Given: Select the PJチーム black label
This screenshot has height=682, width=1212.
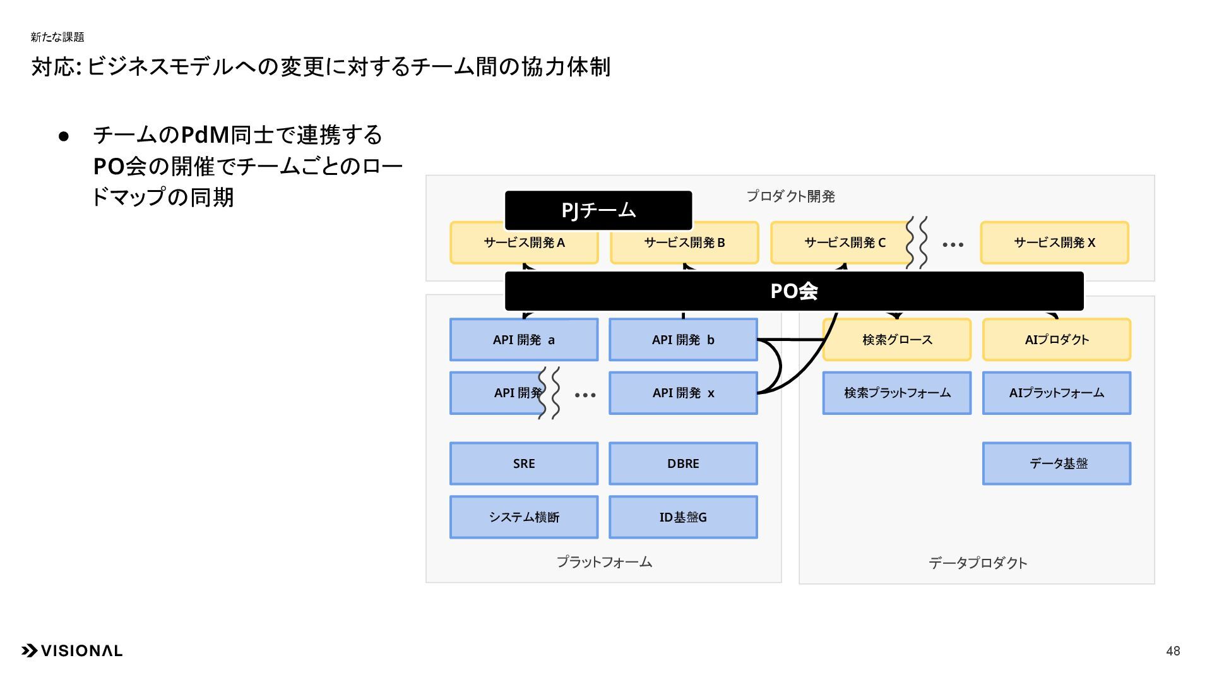Looking at the screenshot, I should click(598, 210).
